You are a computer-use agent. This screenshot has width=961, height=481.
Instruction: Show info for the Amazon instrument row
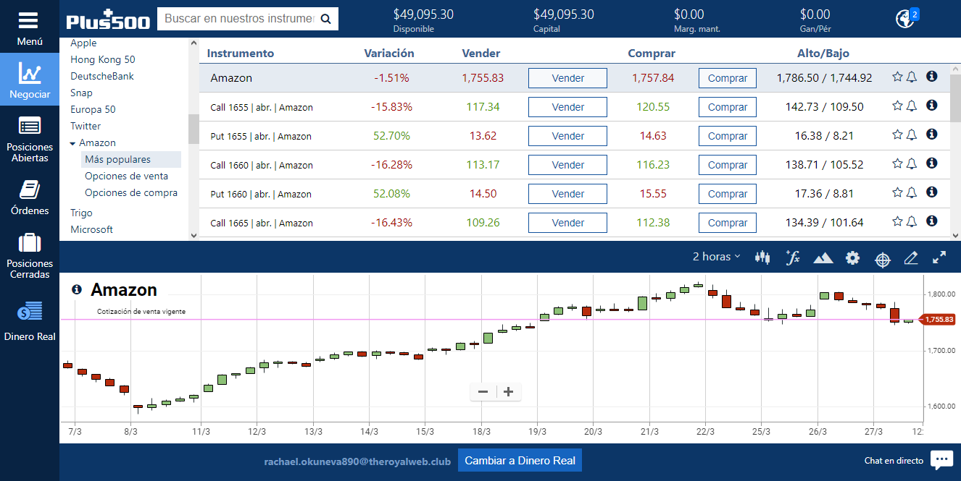(932, 76)
